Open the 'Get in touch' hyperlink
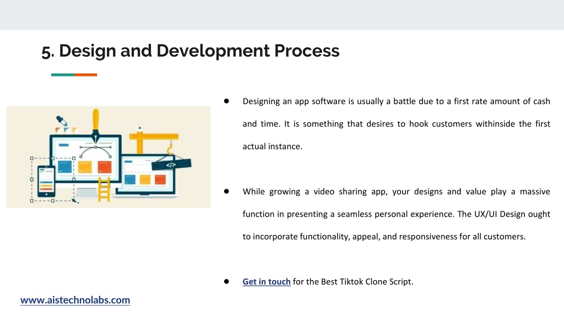This screenshot has height=317, width=564. tap(266, 281)
